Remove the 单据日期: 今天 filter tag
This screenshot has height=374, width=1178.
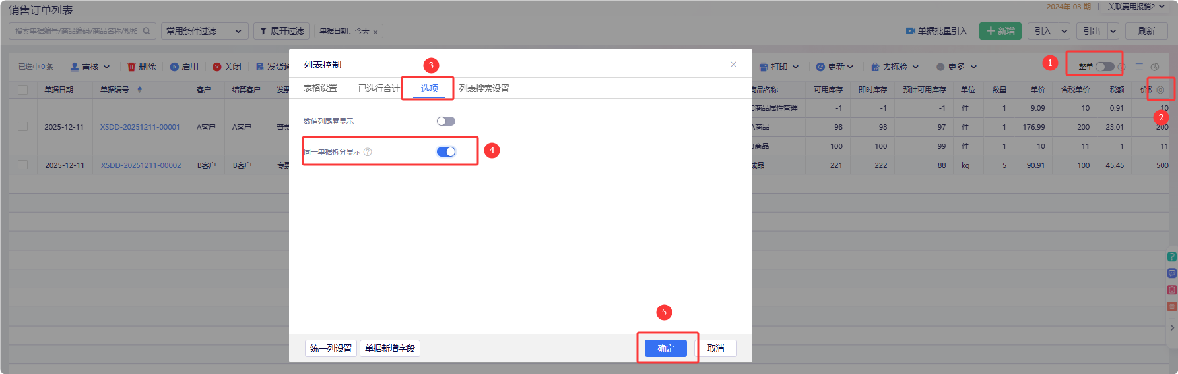coord(376,32)
